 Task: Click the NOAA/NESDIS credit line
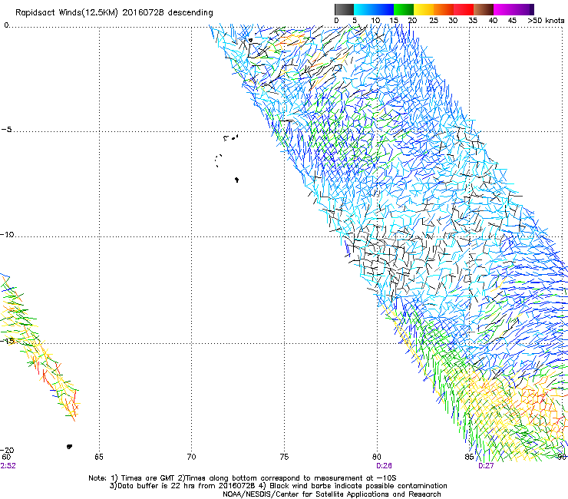332,494
